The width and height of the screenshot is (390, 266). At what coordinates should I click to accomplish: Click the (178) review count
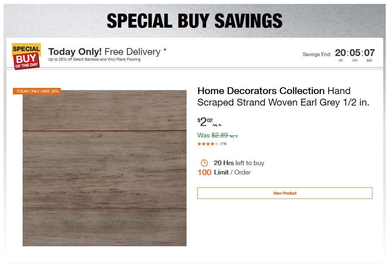223,144
